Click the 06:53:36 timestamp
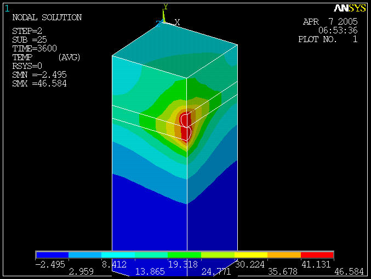Image resolution: width=371 pixels, height=279 pixels. [x=338, y=30]
